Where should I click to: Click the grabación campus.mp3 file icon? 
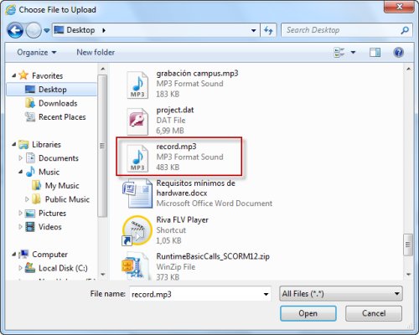pyautogui.click(x=137, y=85)
